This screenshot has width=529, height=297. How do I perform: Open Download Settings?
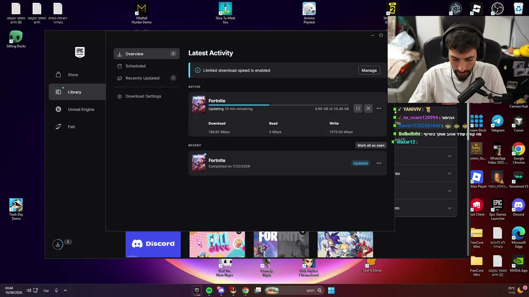(146, 96)
